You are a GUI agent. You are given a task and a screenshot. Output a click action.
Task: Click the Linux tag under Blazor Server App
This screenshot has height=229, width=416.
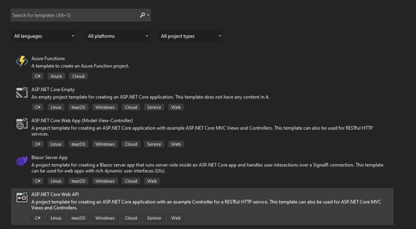pos(56,181)
